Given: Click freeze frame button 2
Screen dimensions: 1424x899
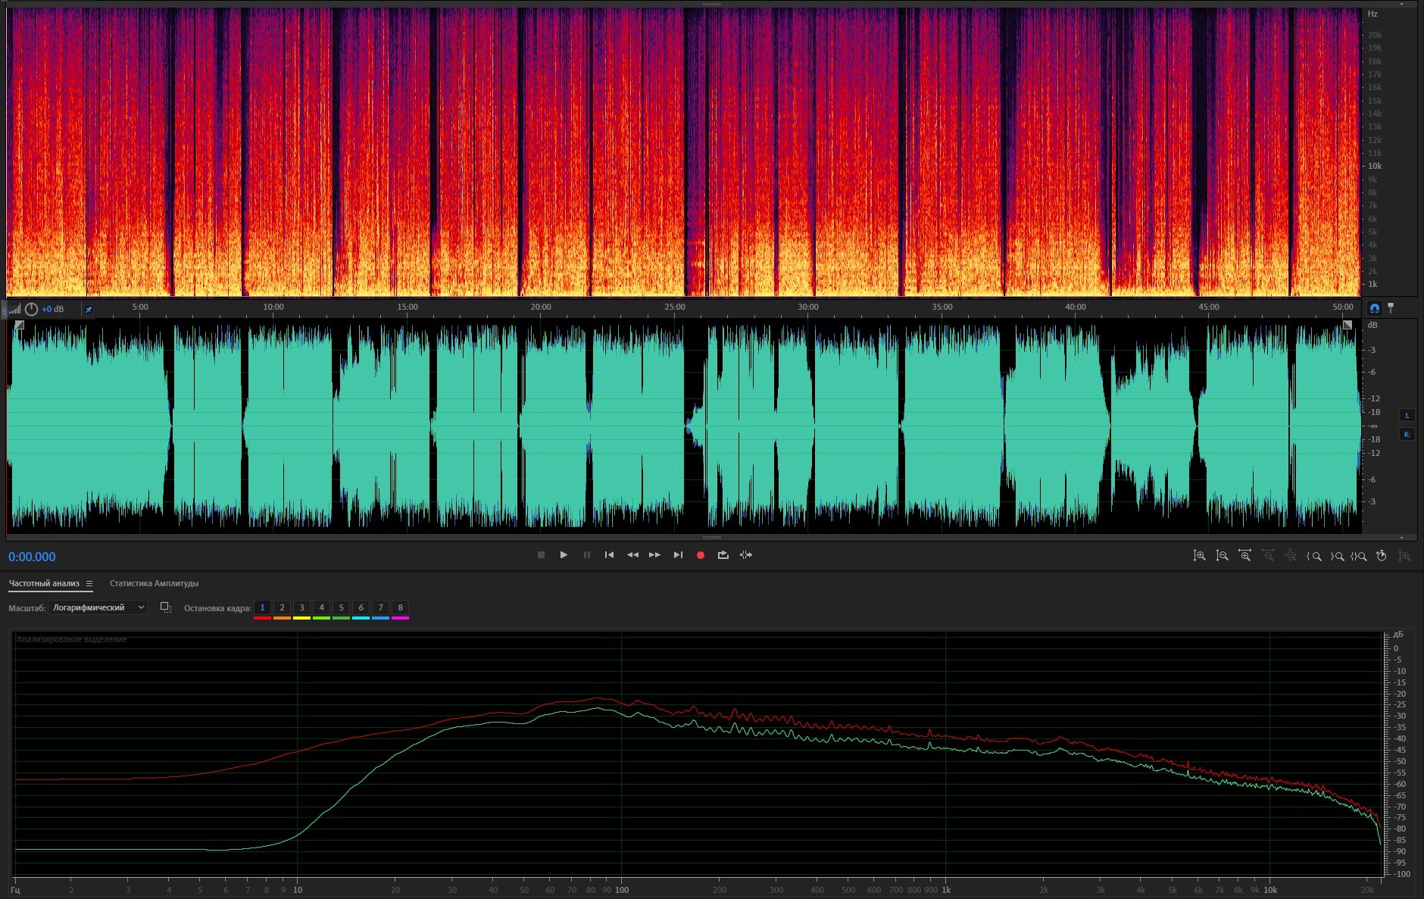Looking at the screenshot, I should click(282, 607).
